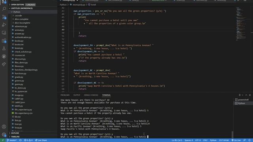Image resolution: width=253 pixels, height=142 pixels.
Task: Click the remote window indicator in status bar
Action: tap(3, 140)
